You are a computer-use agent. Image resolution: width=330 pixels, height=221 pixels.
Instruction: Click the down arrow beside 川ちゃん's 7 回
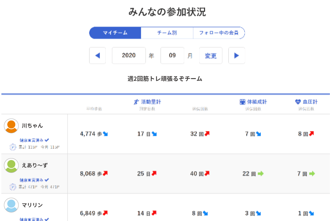click(258, 134)
